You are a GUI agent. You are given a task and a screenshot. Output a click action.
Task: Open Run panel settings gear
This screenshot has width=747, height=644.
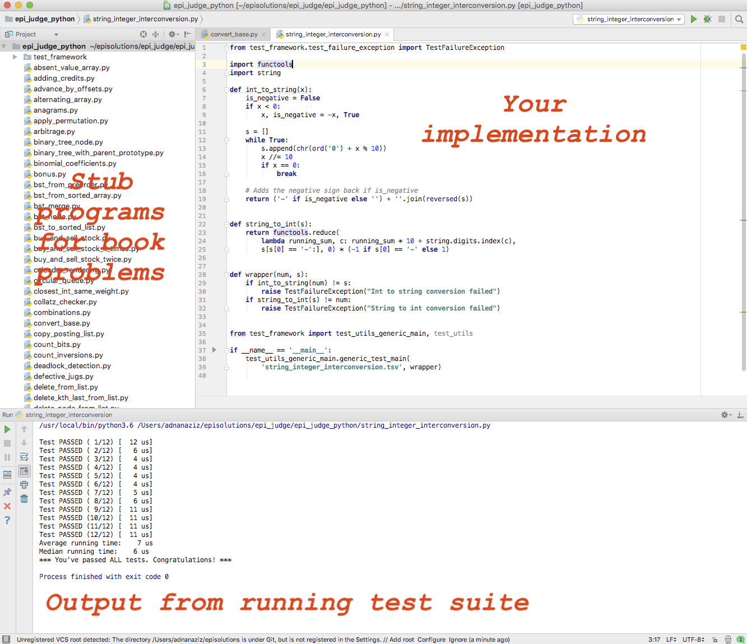pyautogui.click(x=726, y=415)
